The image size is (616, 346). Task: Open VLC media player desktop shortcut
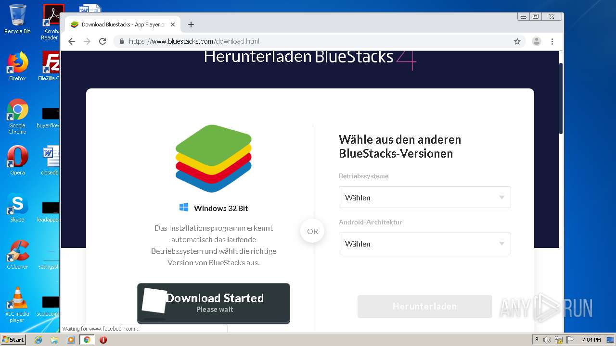(x=17, y=304)
